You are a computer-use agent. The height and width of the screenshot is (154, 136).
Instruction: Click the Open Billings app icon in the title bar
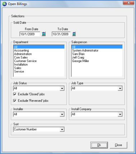coord(5,4)
